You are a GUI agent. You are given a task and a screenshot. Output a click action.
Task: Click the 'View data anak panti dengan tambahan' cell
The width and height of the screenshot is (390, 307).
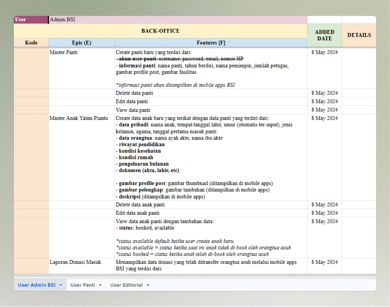211,237
